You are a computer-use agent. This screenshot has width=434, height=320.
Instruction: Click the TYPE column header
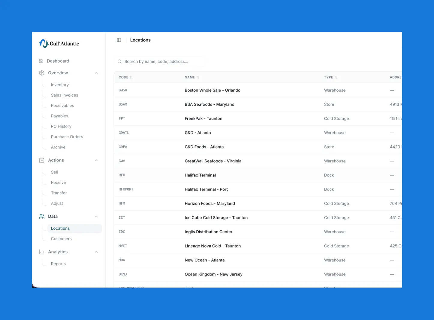pyautogui.click(x=328, y=77)
